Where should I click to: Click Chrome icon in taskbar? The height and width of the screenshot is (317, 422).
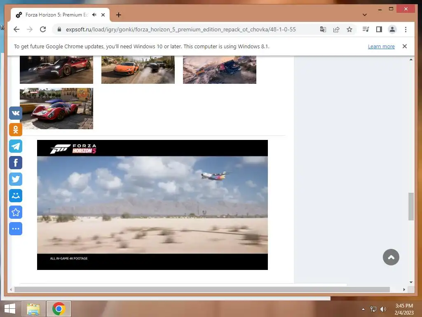(59, 309)
